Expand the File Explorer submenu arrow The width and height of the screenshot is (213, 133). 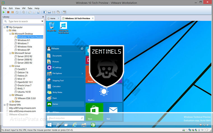pos(82,73)
